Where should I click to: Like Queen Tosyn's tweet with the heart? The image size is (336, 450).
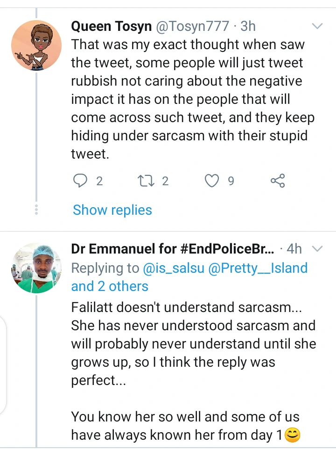[212, 181]
